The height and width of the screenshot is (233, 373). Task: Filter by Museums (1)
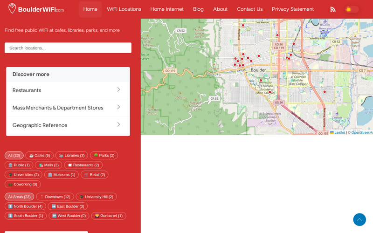point(62,174)
